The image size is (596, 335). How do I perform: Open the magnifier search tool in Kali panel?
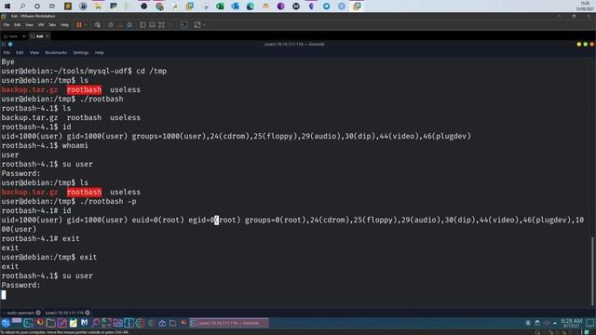(x=95, y=323)
